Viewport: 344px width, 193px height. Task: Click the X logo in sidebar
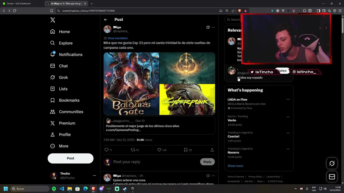53,20
